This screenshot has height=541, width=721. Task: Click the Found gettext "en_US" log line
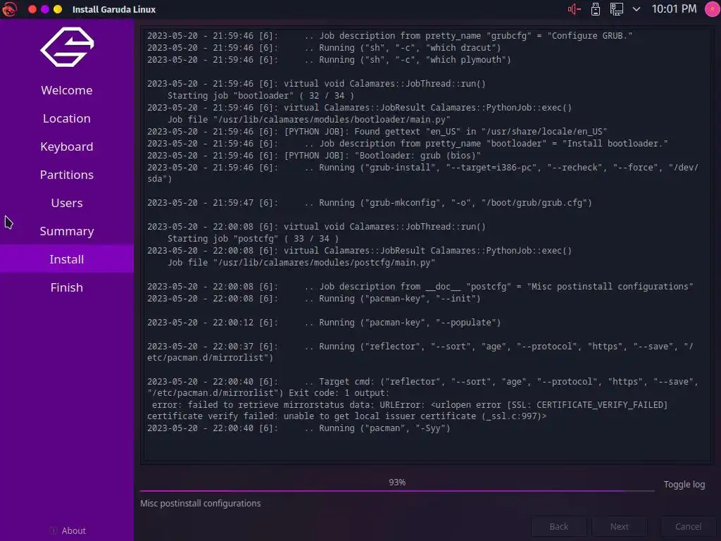(x=377, y=132)
